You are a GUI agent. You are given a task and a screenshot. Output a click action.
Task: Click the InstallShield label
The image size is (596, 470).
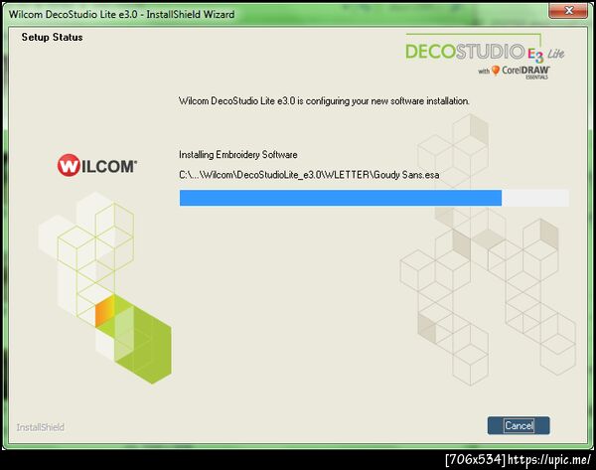[x=41, y=427]
